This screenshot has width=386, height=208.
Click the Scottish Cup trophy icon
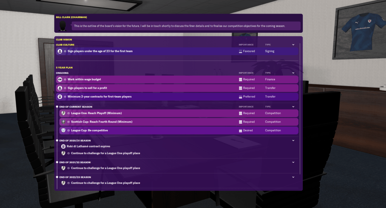click(x=63, y=122)
